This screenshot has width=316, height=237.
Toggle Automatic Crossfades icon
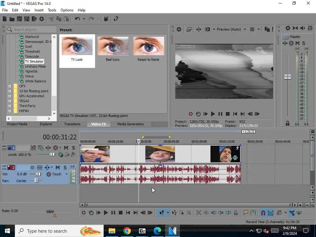271,213
